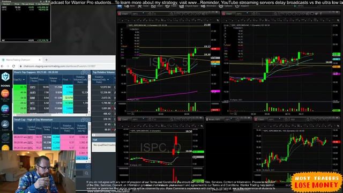The height and width of the screenshot is (193, 343).
Task: Close the WarriorTrading Chatroom tab
Action: 40,60
